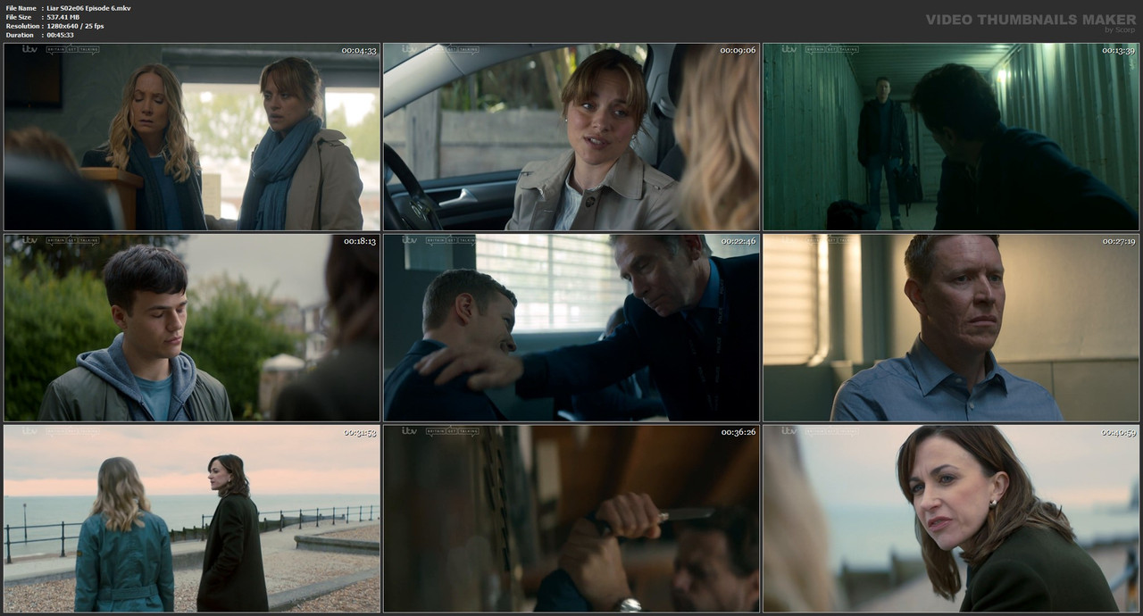Click the 00:36:26 timestamp label
Screen dimensions: 1143x616
738,432
